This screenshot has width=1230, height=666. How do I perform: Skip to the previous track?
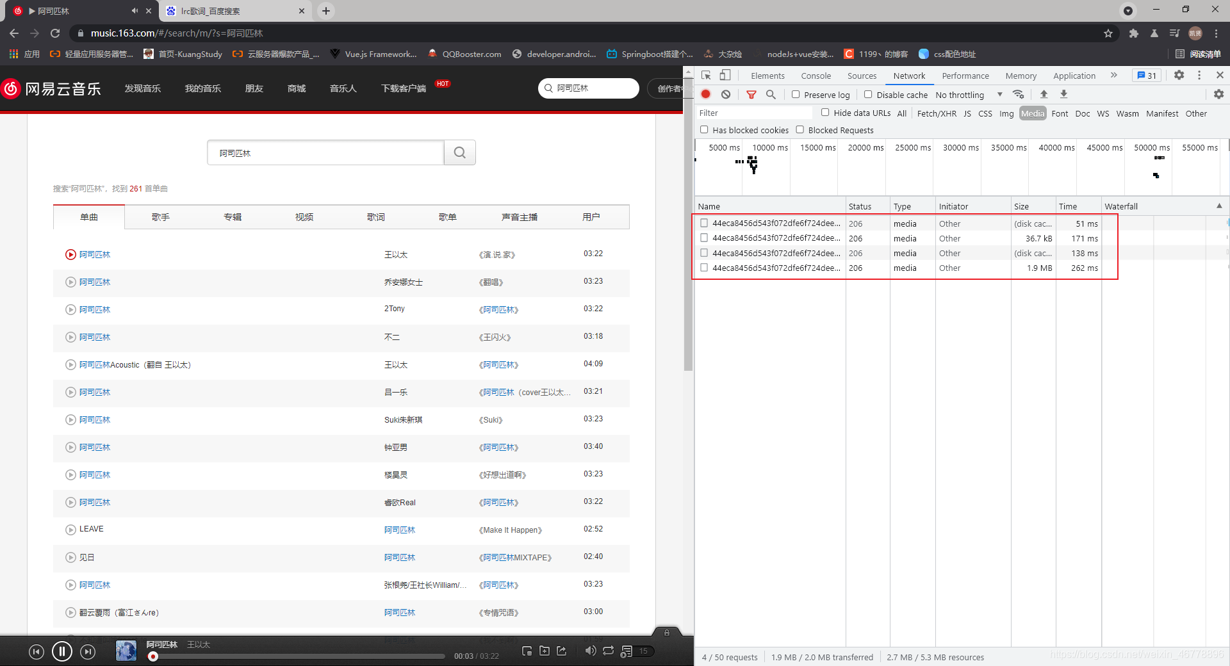37,652
